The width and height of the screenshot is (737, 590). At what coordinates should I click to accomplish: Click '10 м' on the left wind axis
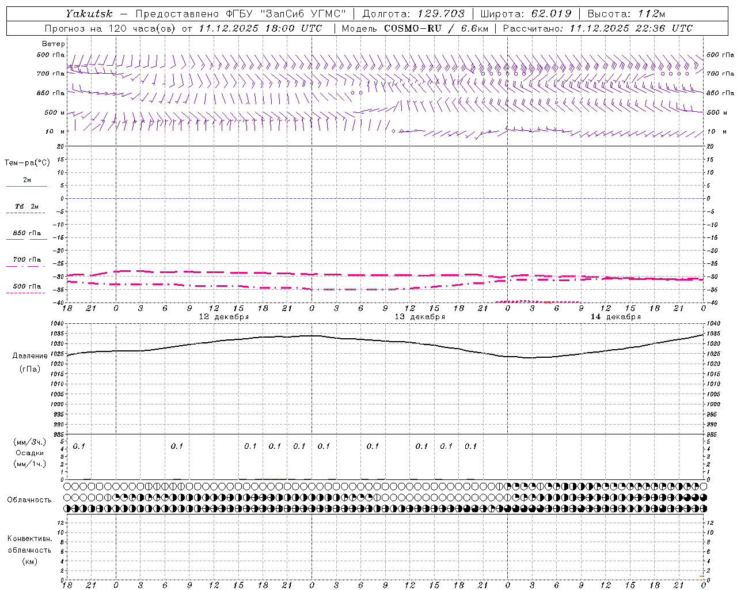(55, 131)
